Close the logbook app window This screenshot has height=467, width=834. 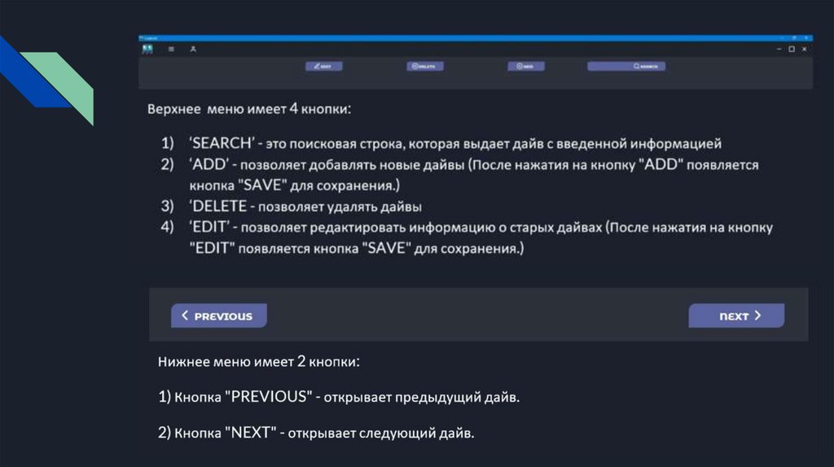point(805,50)
